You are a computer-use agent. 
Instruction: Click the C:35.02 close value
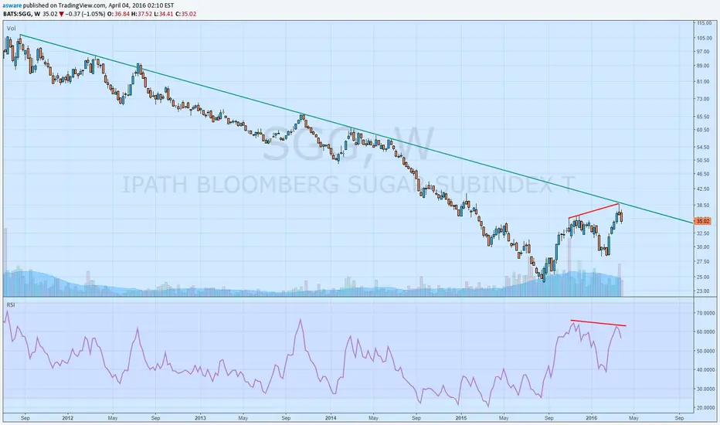186,14
